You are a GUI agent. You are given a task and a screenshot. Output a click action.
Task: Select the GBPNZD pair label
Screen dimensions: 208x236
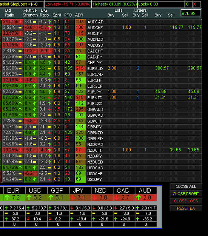coord(95,133)
